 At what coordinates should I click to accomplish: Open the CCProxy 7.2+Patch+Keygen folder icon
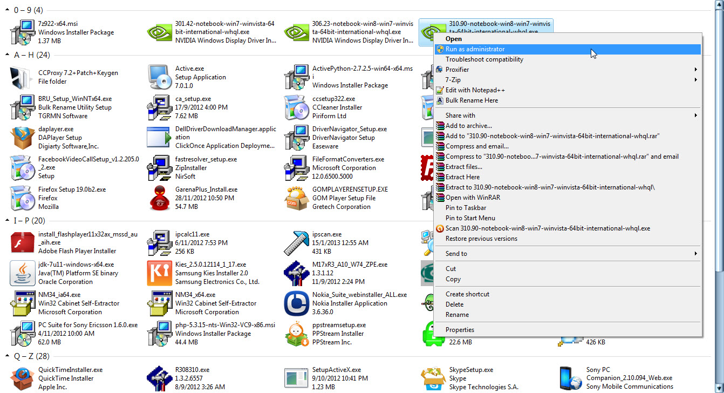click(x=22, y=77)
